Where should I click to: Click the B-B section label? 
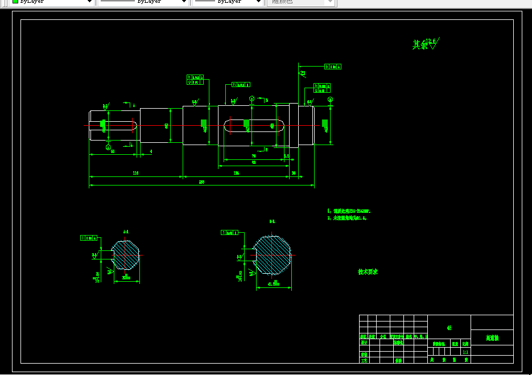pos(272,221)
